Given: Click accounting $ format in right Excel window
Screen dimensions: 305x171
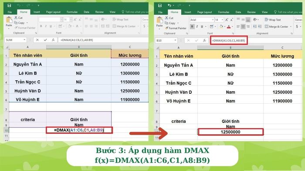Looking at the screenshot, I should 297,26.
